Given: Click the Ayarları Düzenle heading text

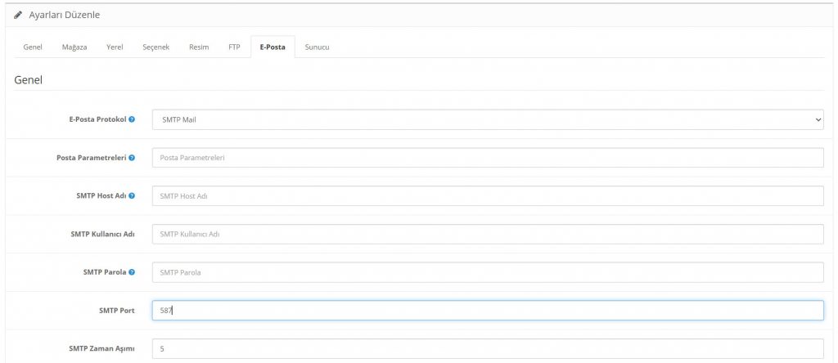Looking at the screenshot, I should [64, 15].
